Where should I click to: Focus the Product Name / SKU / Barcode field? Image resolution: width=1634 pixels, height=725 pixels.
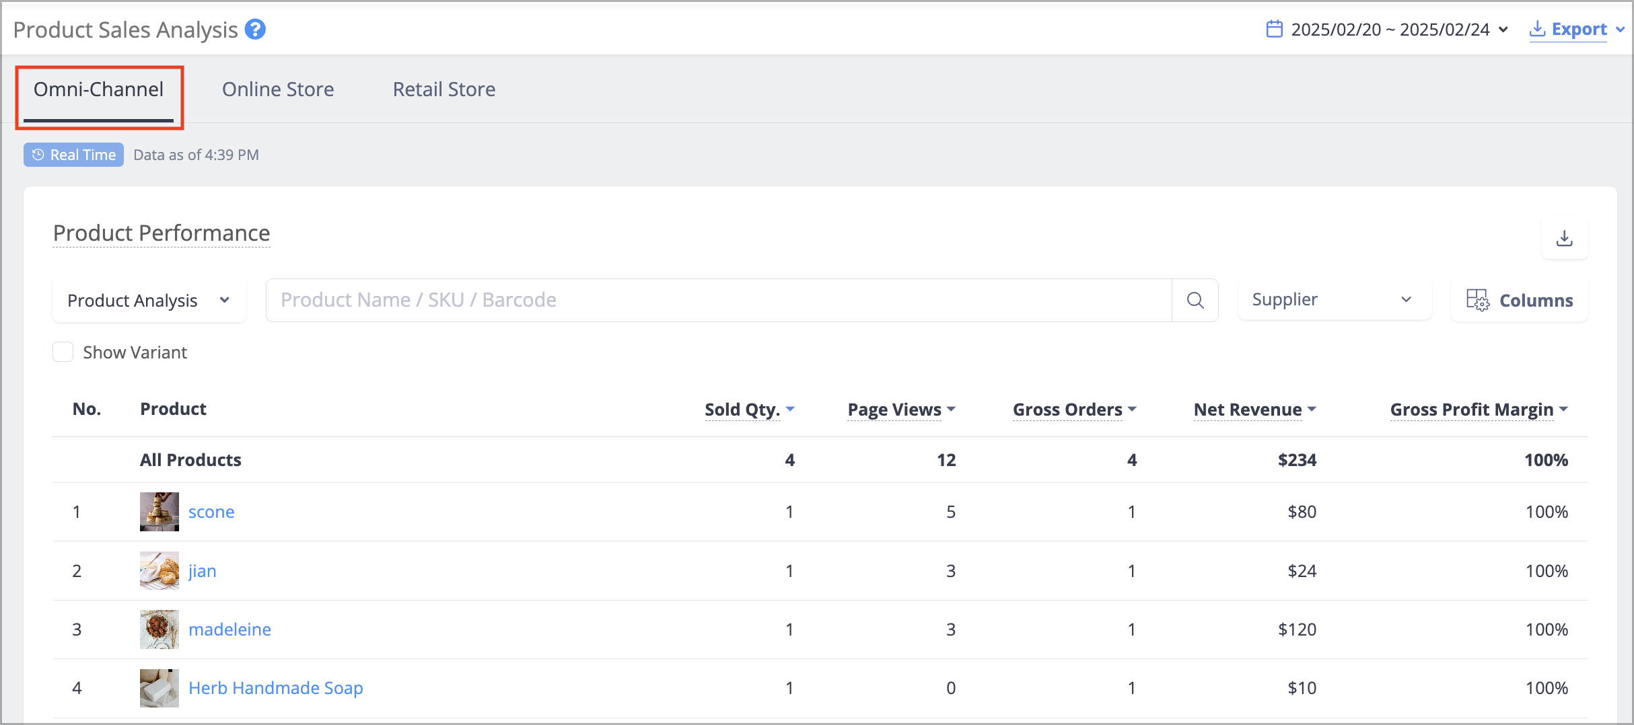(719, 300)
